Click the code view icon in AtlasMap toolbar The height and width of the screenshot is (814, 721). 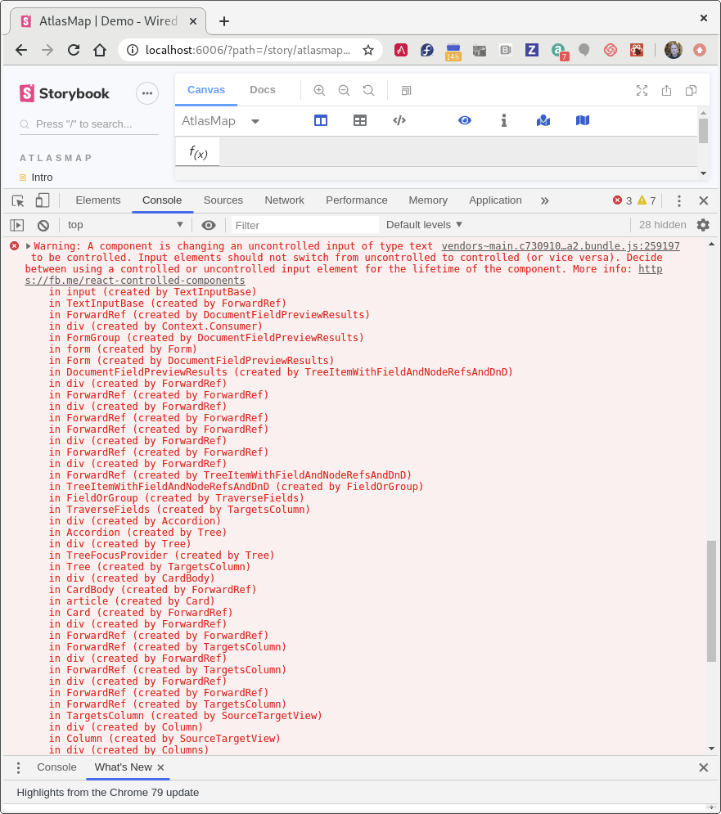click(399, 119)
